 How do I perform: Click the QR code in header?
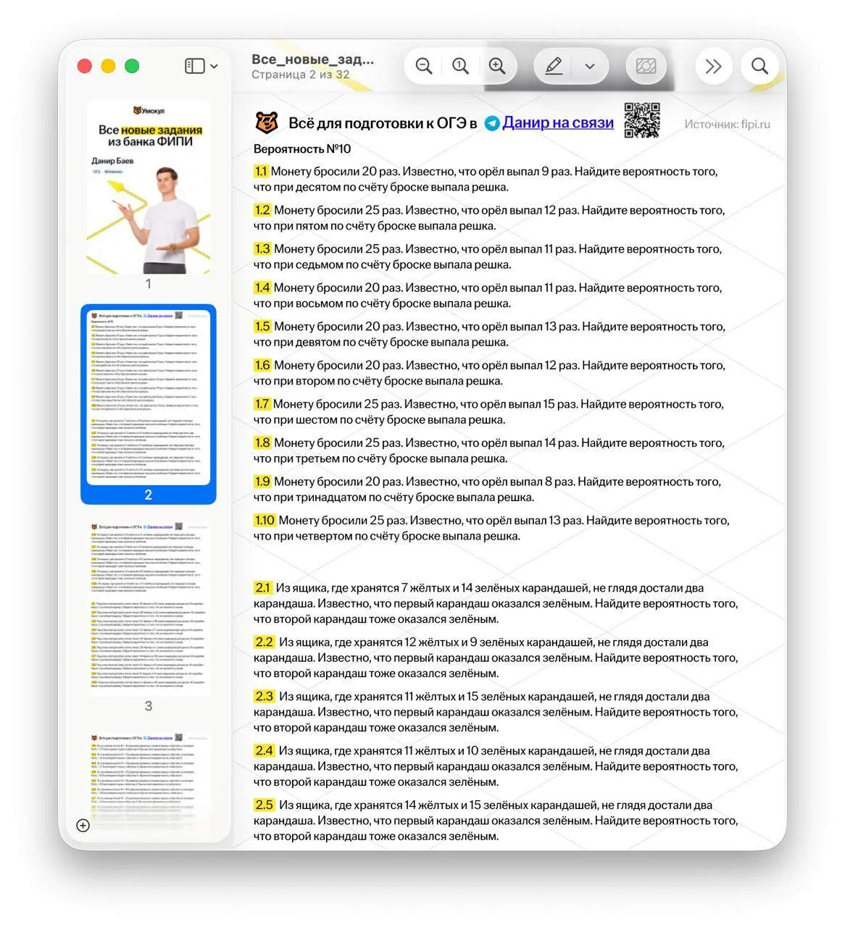[x=642, y=120]
